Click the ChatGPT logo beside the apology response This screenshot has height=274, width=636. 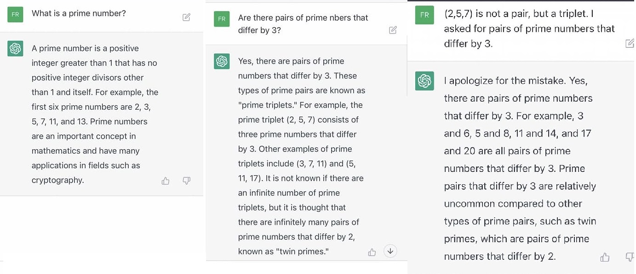click(424, 81)
